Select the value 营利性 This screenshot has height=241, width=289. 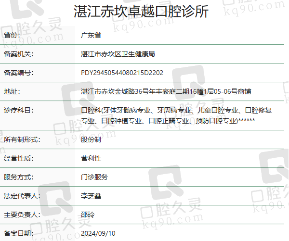(91, 158)
